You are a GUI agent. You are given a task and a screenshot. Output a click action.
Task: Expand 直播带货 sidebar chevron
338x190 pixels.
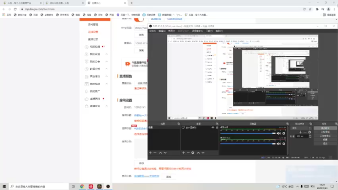pos(106,106)
